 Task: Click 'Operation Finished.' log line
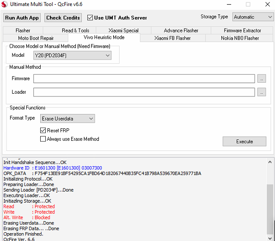(23, 234)
